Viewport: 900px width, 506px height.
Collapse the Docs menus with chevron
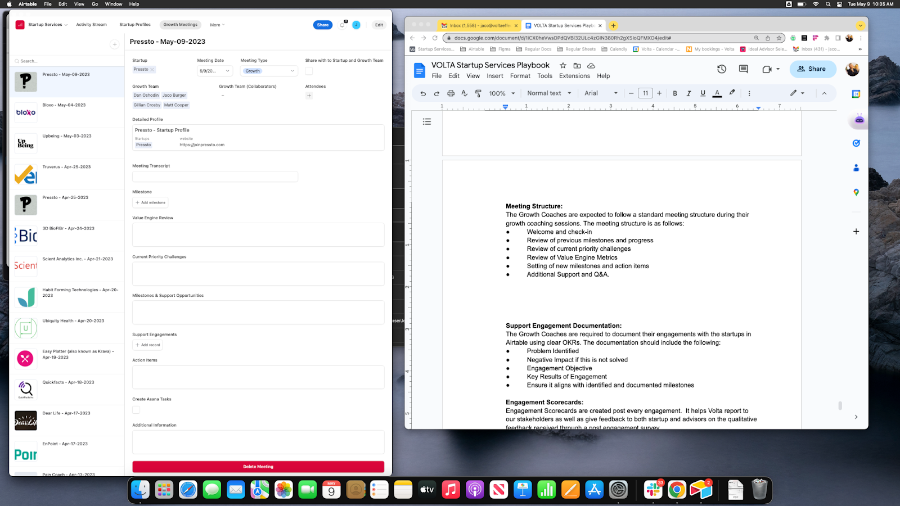pos(824,93)
